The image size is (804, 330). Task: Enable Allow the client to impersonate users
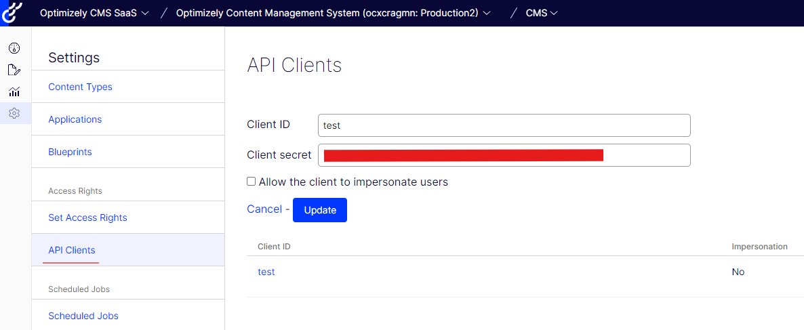252,182
